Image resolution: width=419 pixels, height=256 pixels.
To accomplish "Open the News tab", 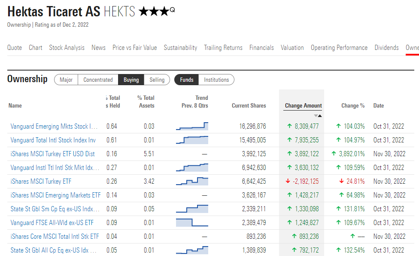I will click(x=98, y=48).
